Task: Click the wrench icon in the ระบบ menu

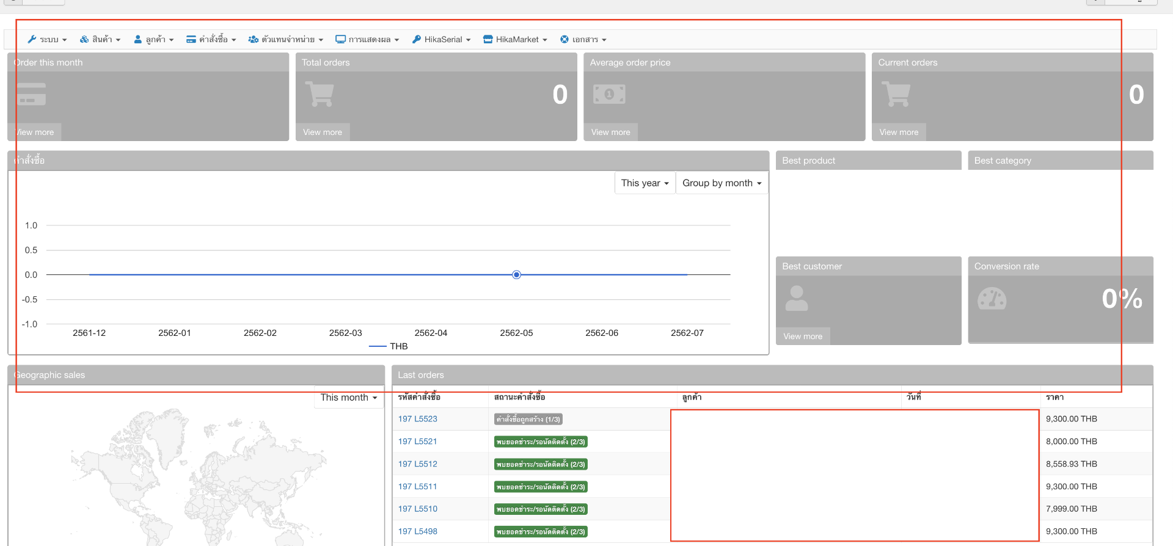Action: pos(32,40)
